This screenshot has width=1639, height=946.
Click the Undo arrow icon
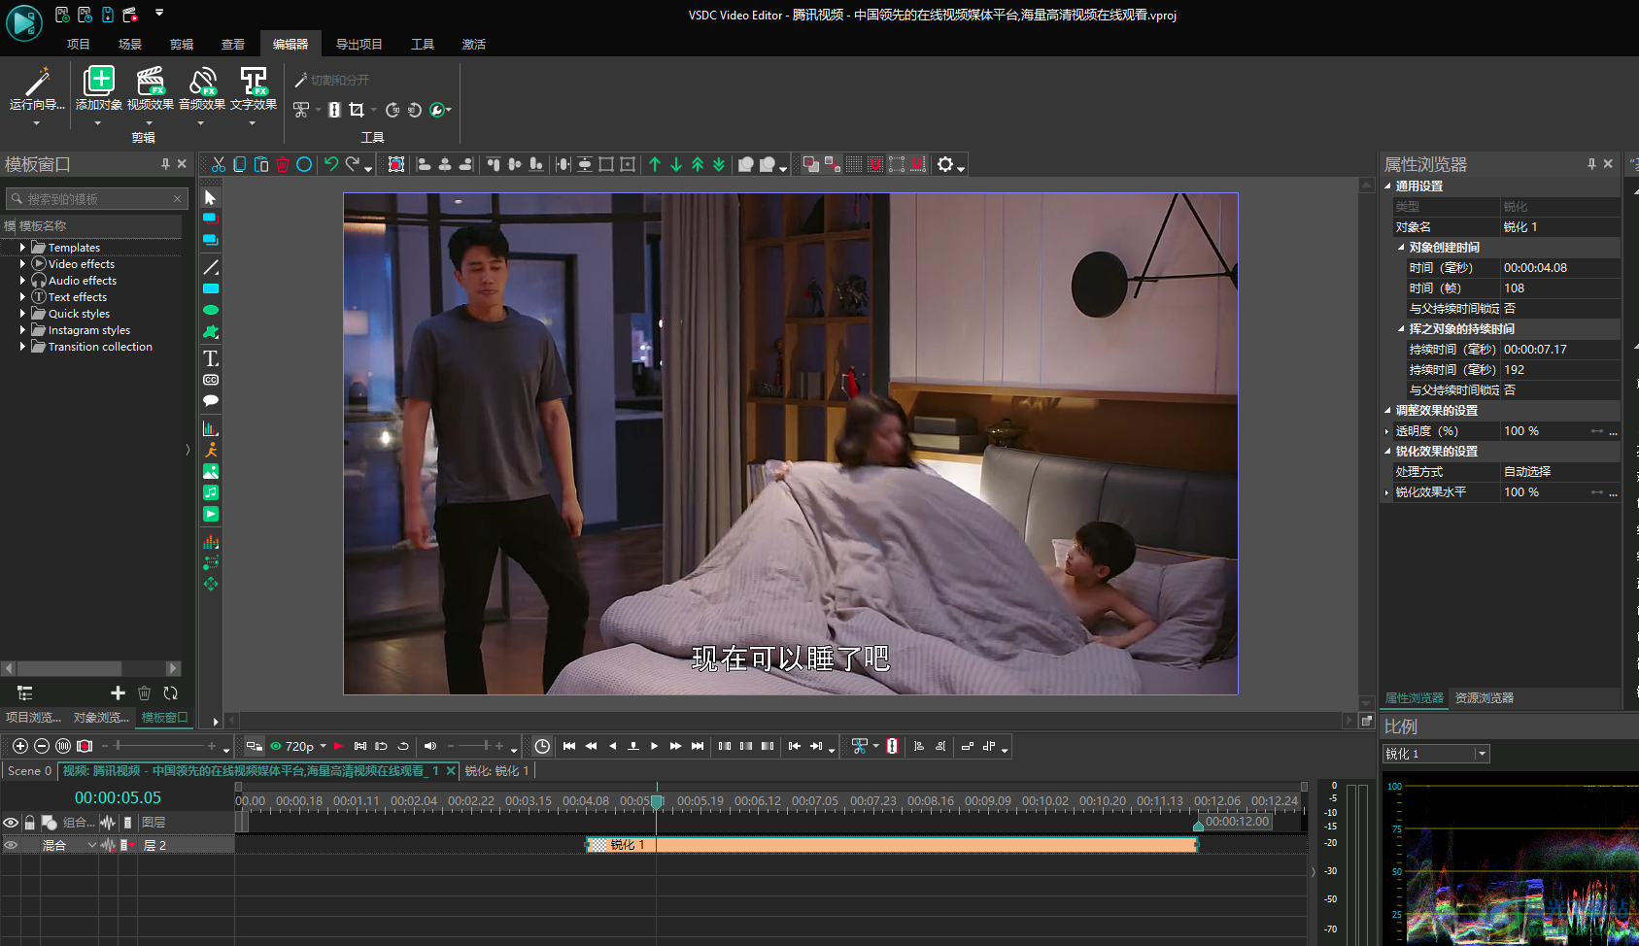pos(331,164)
